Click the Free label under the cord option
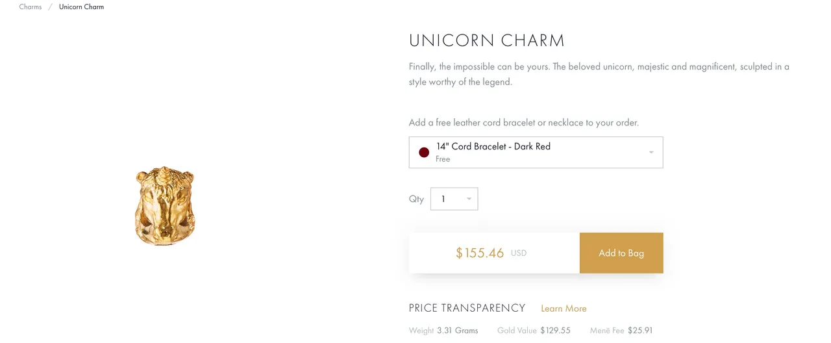 click(x=443, y=159)
